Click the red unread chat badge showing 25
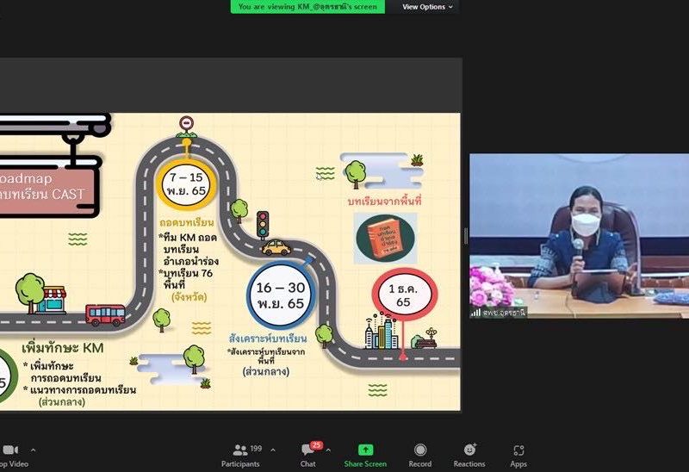 [316, 444]
